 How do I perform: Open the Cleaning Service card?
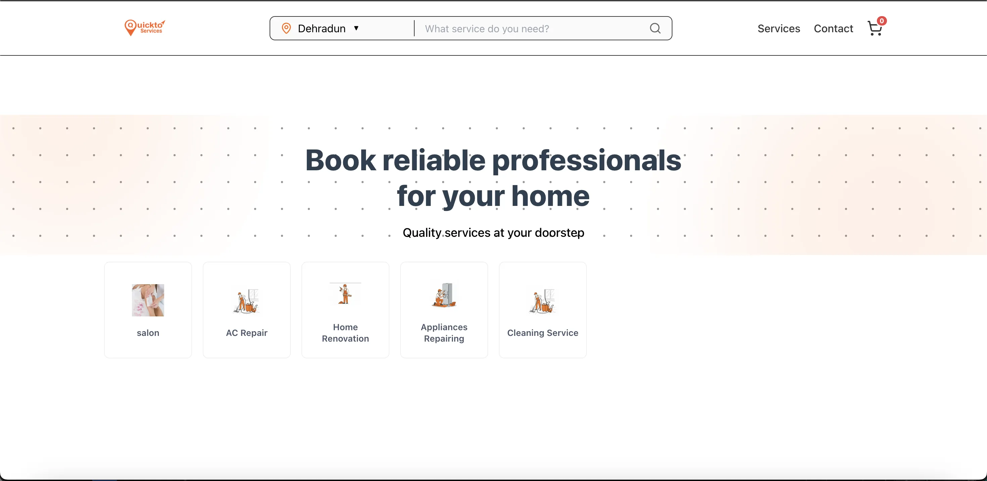pyautogui.click(x=542, y=310)
